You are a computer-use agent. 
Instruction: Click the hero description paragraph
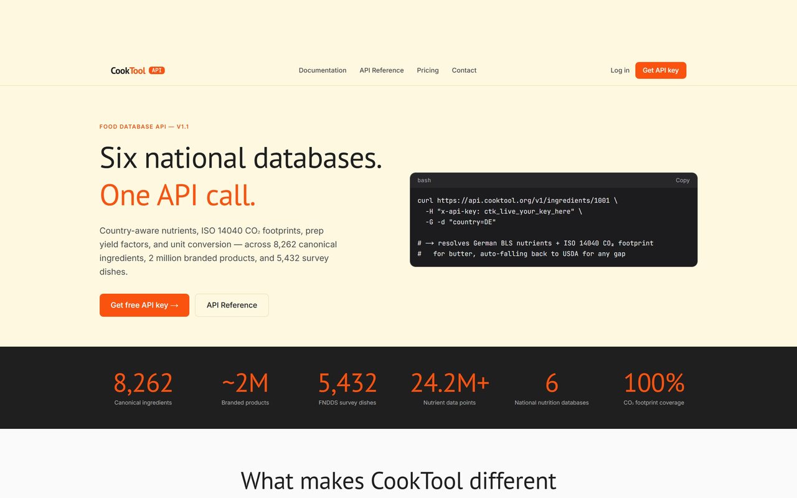[218, 251]
